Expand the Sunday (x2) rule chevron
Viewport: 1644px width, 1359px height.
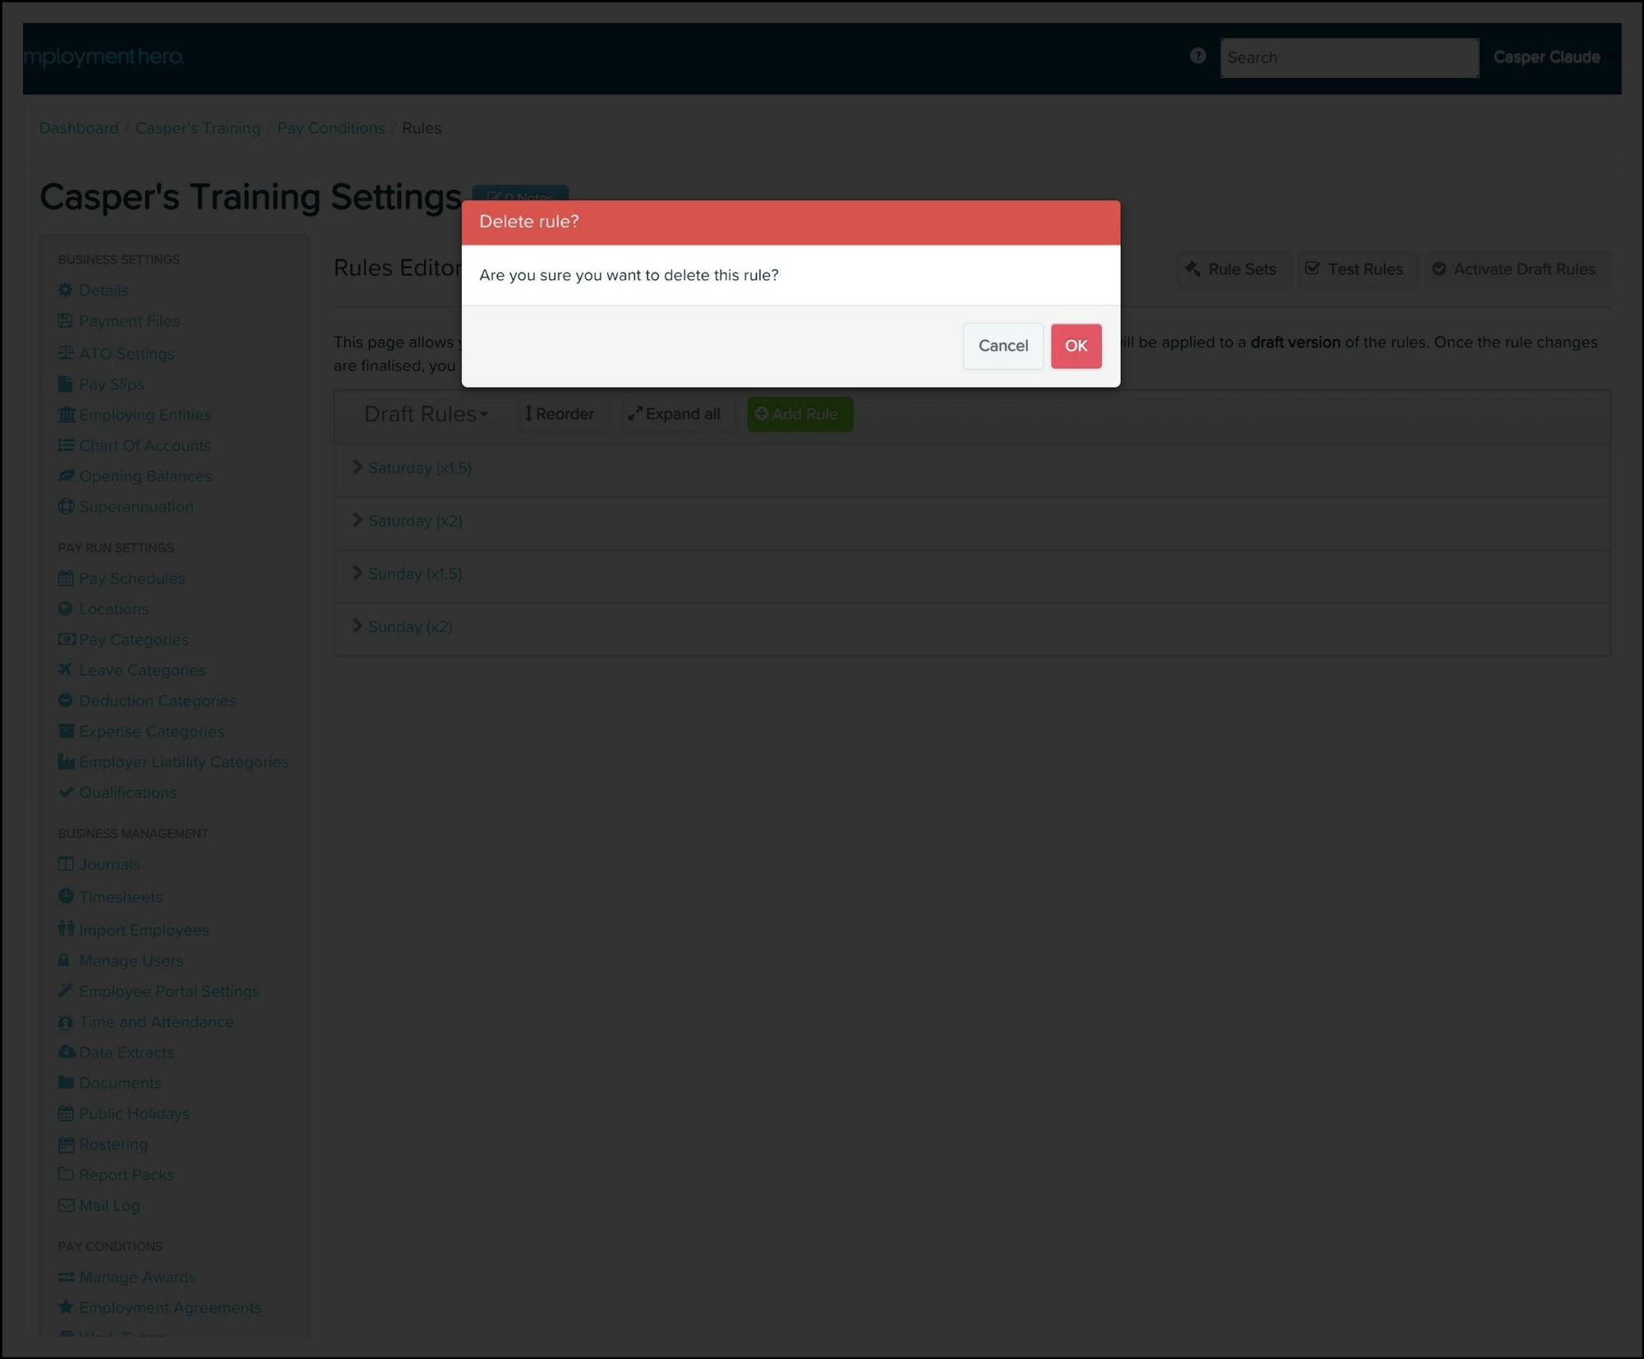tap(357, 626)
